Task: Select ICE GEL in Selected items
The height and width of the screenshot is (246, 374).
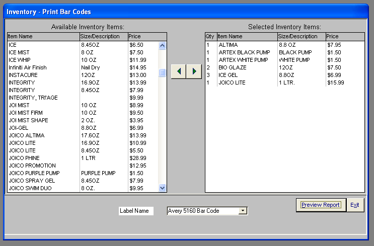Action: coord(285,75)
